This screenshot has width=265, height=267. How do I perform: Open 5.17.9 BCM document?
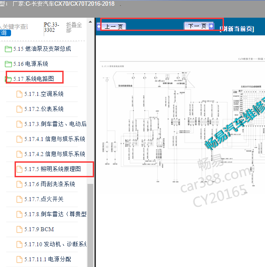(39, 229)
